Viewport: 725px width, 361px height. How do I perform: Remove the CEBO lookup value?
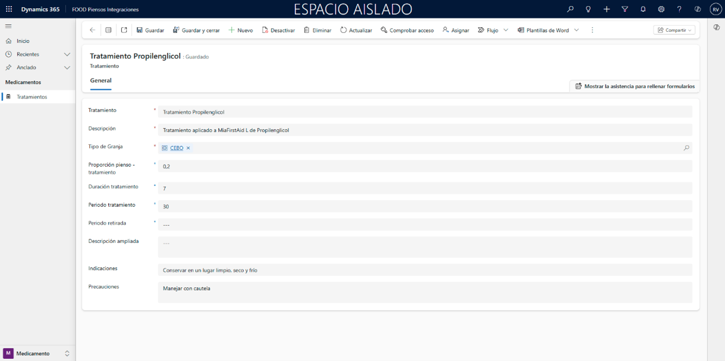[188, 148]
